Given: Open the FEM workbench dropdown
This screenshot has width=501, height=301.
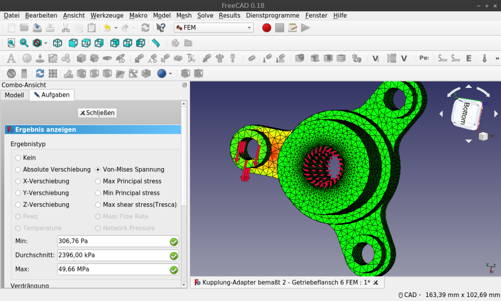Looking at the screenshot, I should [x=214, y=28].
